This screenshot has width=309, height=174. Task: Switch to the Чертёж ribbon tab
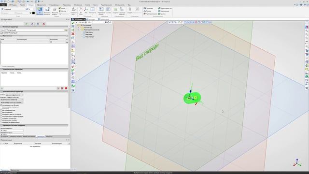click(x=23, y=5)
